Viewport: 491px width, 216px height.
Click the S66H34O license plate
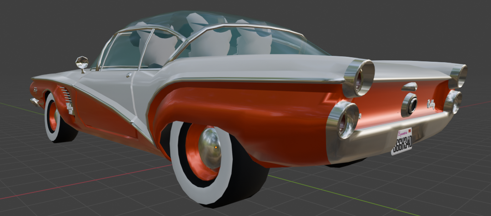401,141
